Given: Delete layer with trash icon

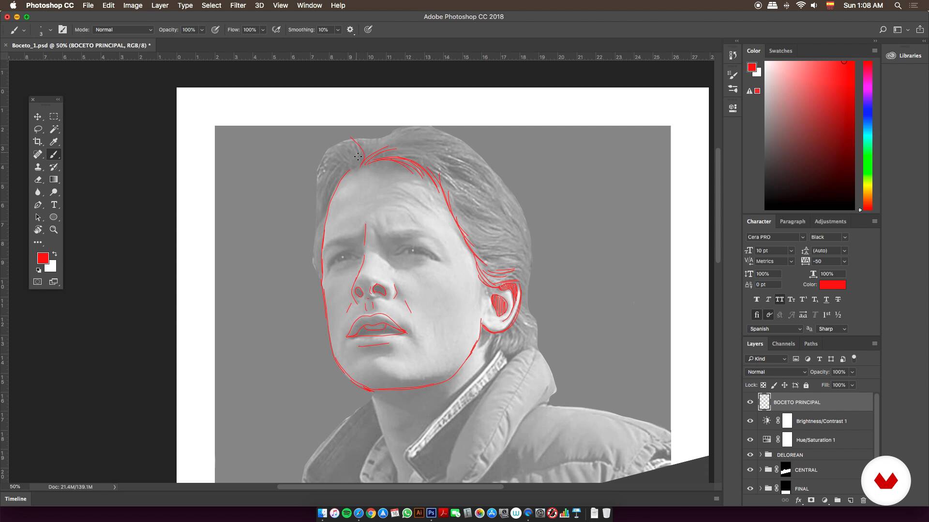Looking at the screenshot, I should pyautogui.click(x=863, y=500).
